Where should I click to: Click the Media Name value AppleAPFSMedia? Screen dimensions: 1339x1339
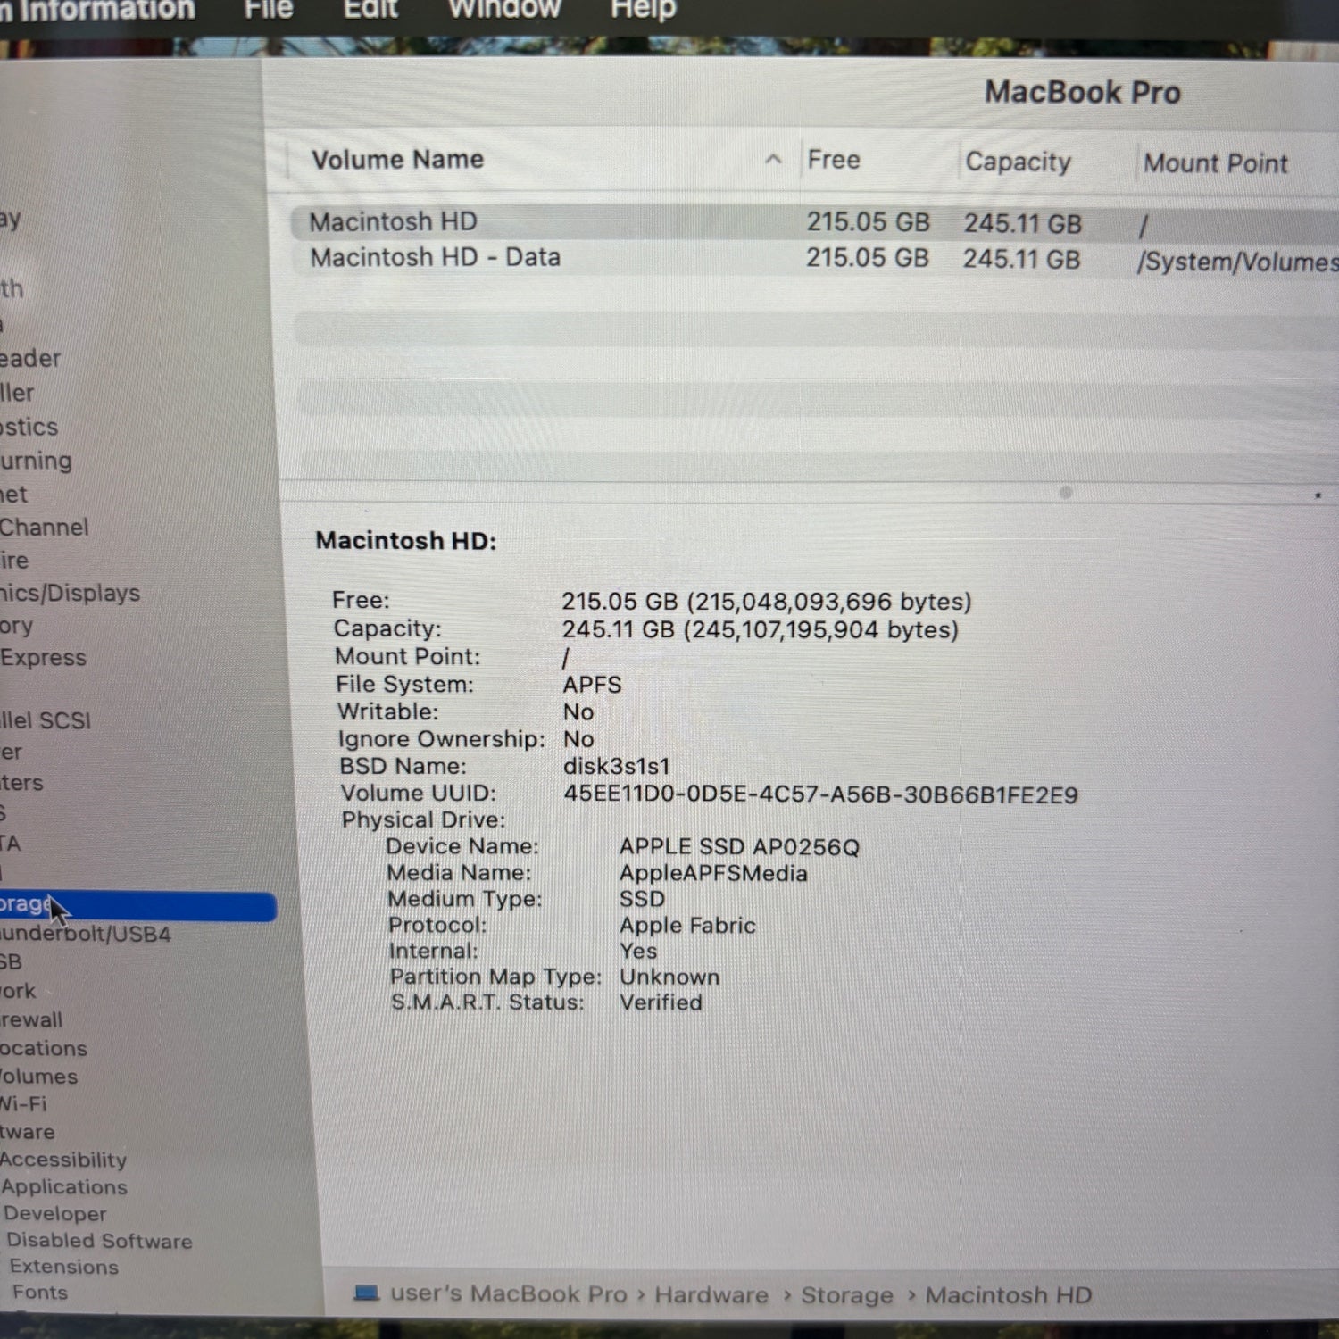tap(713, 873)
